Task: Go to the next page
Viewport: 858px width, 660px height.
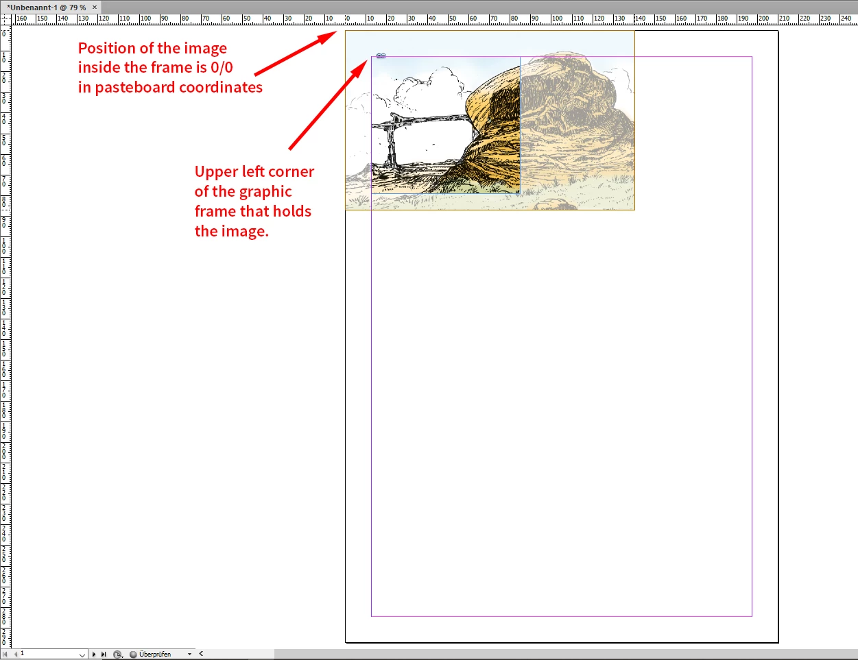Action: pyautogui.click(x=94, y=654)
